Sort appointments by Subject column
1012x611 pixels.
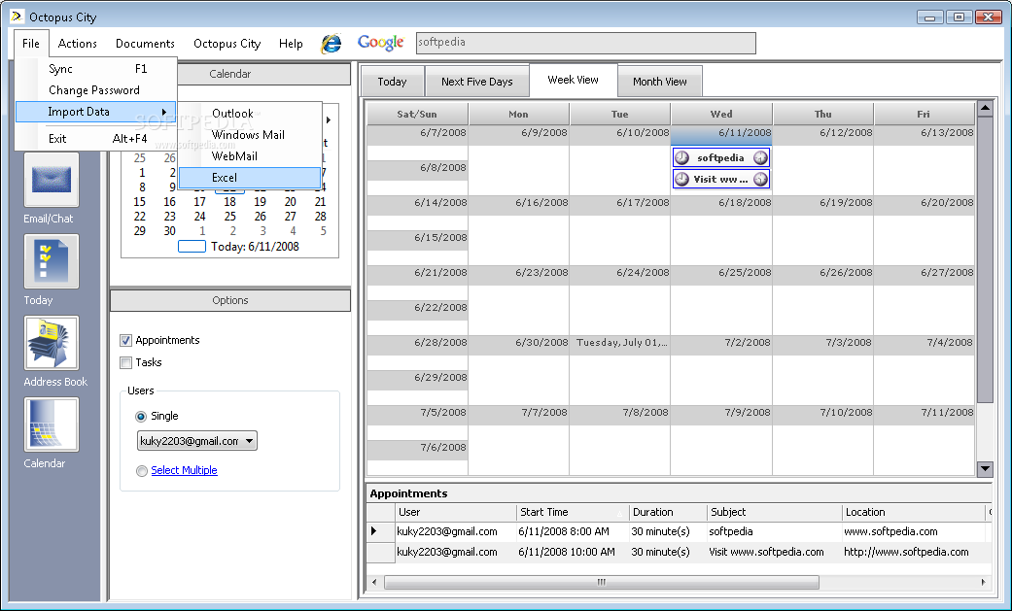tap(775, 512)
